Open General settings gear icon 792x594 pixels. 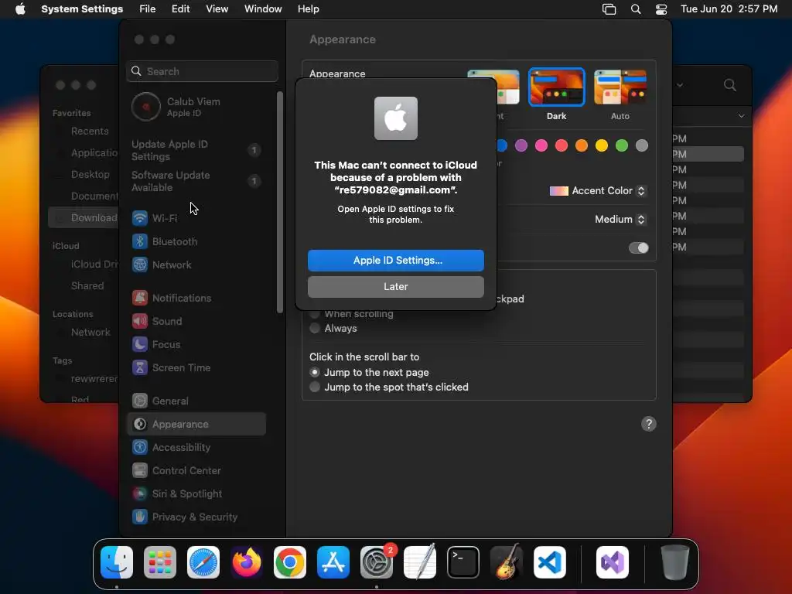pos(140,401)
